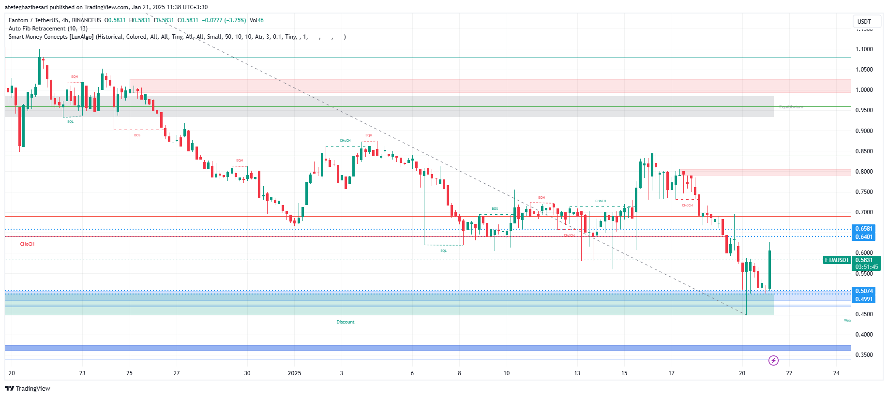The width and height of the screenshot is (888, 397).
Task: Click the 0.8500 price axis tick
Action: click(864, 151)
